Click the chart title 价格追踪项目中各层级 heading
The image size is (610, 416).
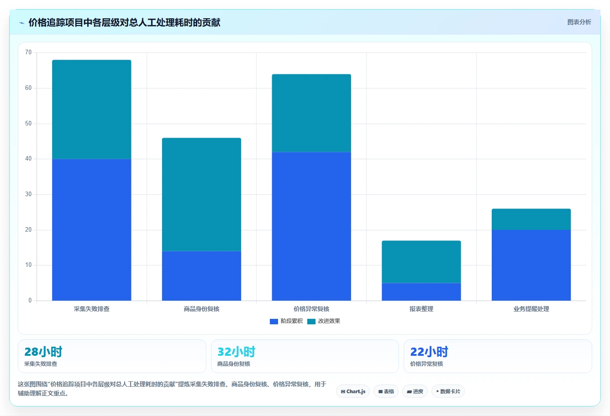click(x=124, y=22)
